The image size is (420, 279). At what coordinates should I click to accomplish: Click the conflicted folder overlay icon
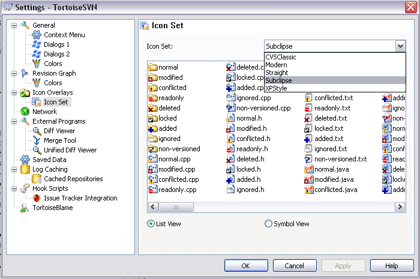[x=152, y=88]
